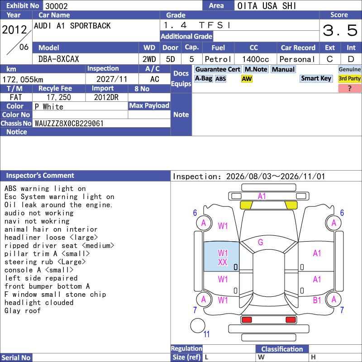Click the red question mark badge
Screen dimensions: 362x362
(349, 88)
